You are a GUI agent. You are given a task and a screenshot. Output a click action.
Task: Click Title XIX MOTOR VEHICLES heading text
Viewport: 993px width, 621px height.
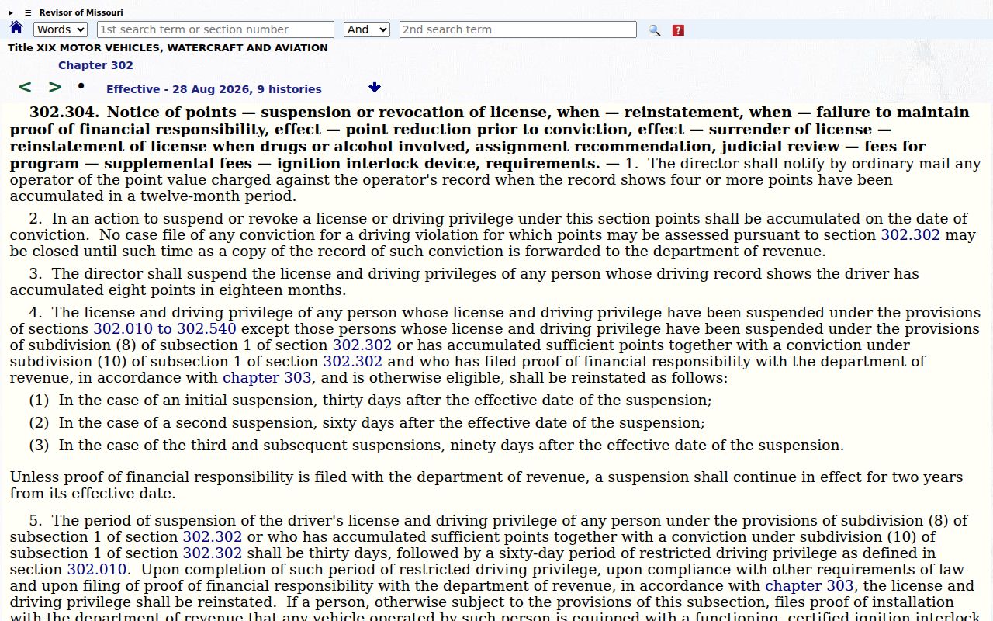click(x=168, y=47)
